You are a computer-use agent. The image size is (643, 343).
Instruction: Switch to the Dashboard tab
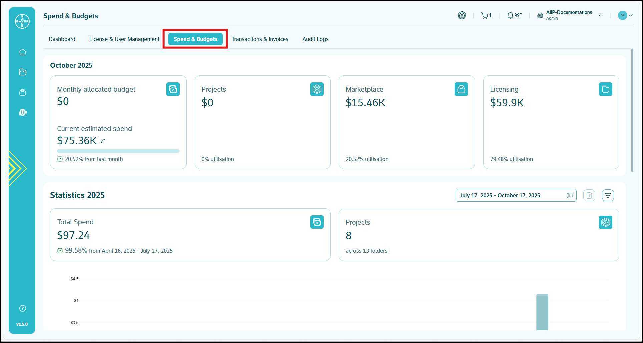coord(62,39)
